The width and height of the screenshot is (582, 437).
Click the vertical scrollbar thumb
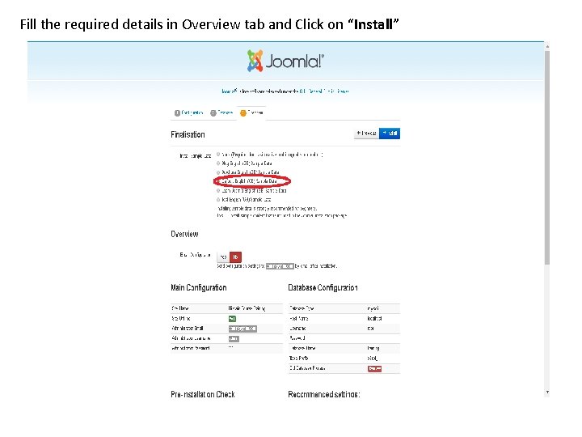point(547,158)
